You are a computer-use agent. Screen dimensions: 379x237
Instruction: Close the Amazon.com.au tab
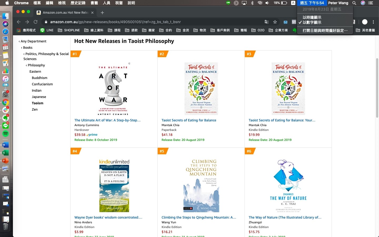point(92,13)
